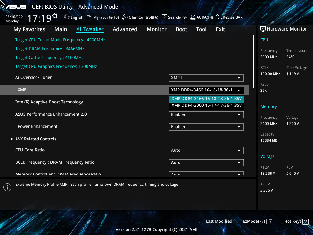Click the ReSize BAR icon
Image resolution: width=313 pixels, height=235 pixels.
[x=219, y=17]
